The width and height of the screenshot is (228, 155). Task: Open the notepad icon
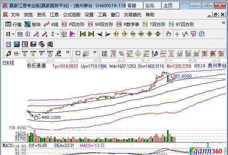pyautogui.click(x=25, y=44)
